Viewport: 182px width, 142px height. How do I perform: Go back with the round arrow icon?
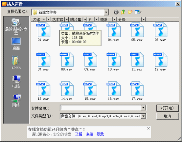[x=116, y=12]
